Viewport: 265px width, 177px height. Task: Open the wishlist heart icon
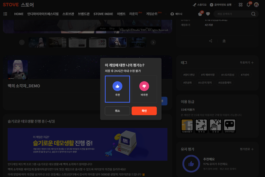point(208,14)
